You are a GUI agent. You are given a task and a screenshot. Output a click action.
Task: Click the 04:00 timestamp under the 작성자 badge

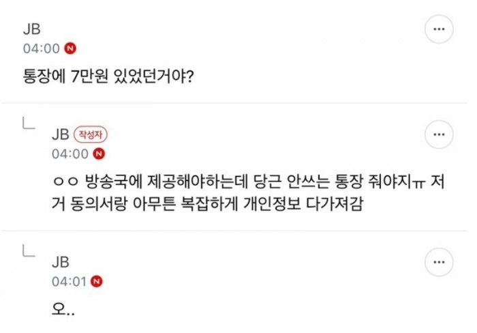click(70, 154)
